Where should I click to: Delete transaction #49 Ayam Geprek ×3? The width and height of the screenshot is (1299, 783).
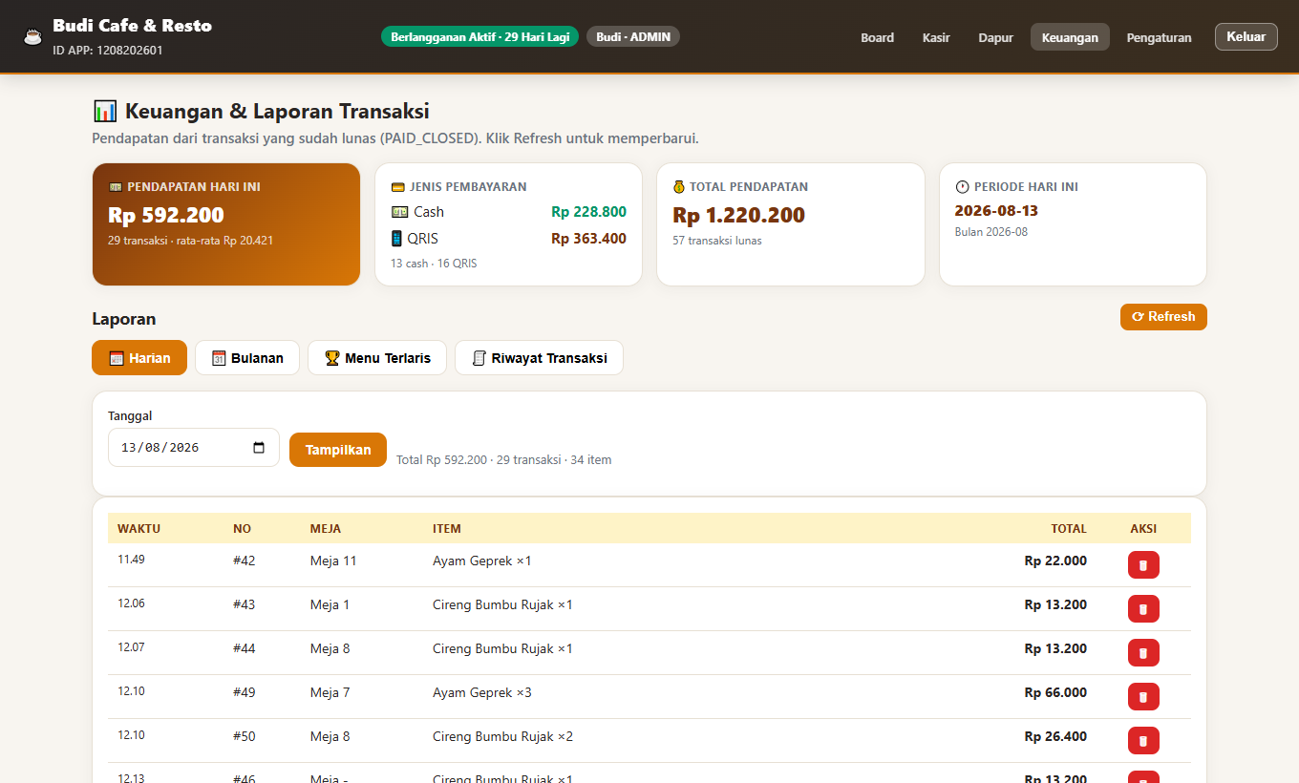(1143, 697)
